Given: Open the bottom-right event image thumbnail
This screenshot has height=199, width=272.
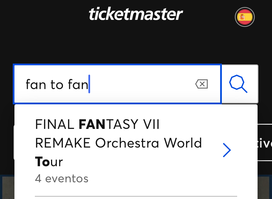Looking at the screenshot, I should [x=265, y=188].
